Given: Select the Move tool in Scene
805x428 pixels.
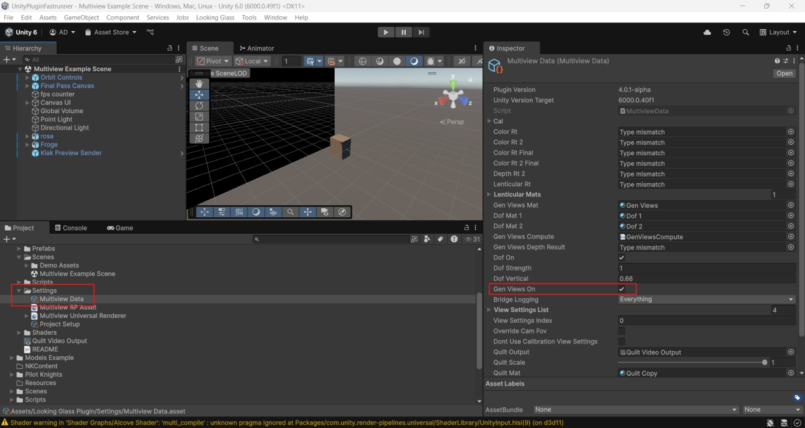Looking at the screenshot, I should [199, 95].
